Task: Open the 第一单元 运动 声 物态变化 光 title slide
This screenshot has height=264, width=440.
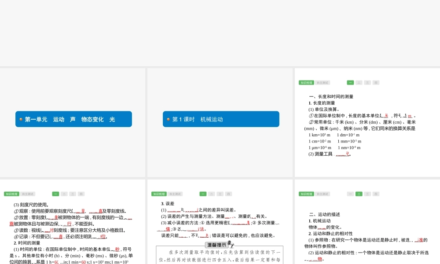Action: click(x=73, y=119)
